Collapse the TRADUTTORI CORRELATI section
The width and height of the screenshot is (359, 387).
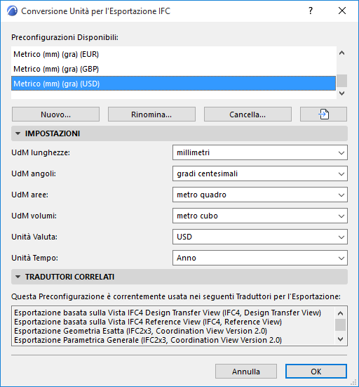[x=18, y=277]
